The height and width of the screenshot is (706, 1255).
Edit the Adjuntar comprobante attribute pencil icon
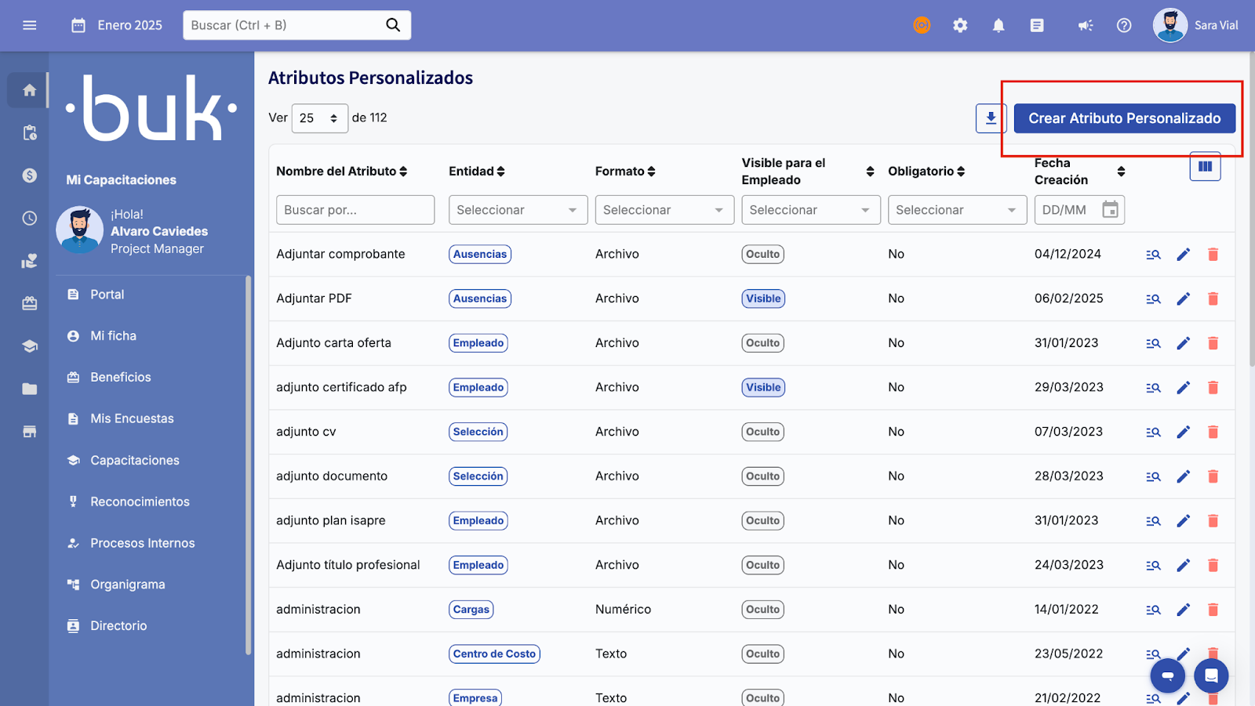coord(1183,254)
